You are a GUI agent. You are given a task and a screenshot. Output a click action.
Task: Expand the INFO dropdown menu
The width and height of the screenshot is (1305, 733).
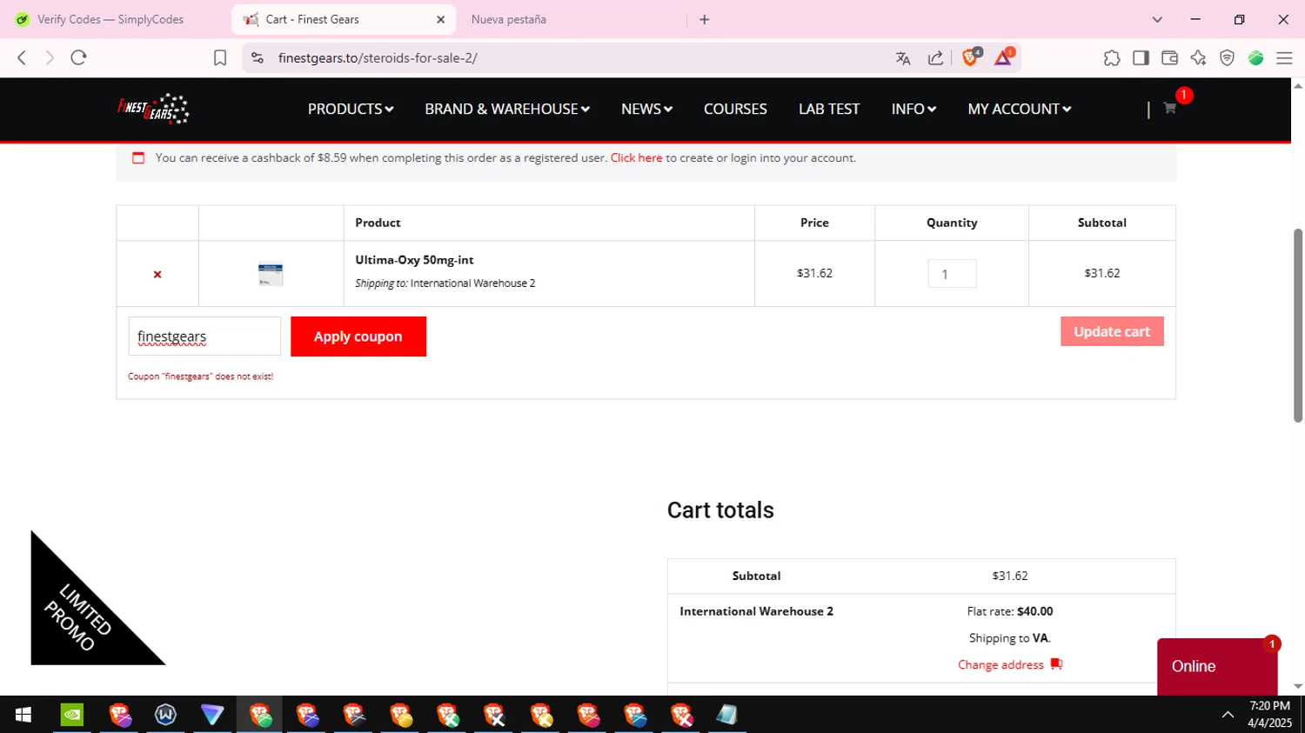pyautogui.click(x=913, y=109)
